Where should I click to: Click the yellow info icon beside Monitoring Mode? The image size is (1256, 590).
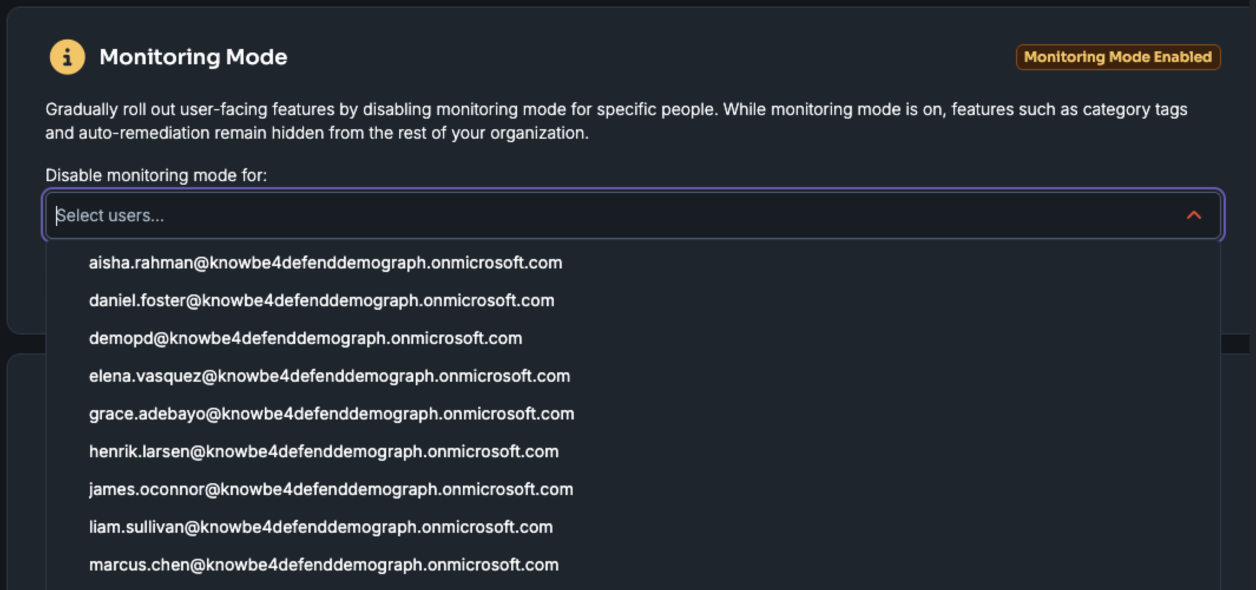coord(67,57)
